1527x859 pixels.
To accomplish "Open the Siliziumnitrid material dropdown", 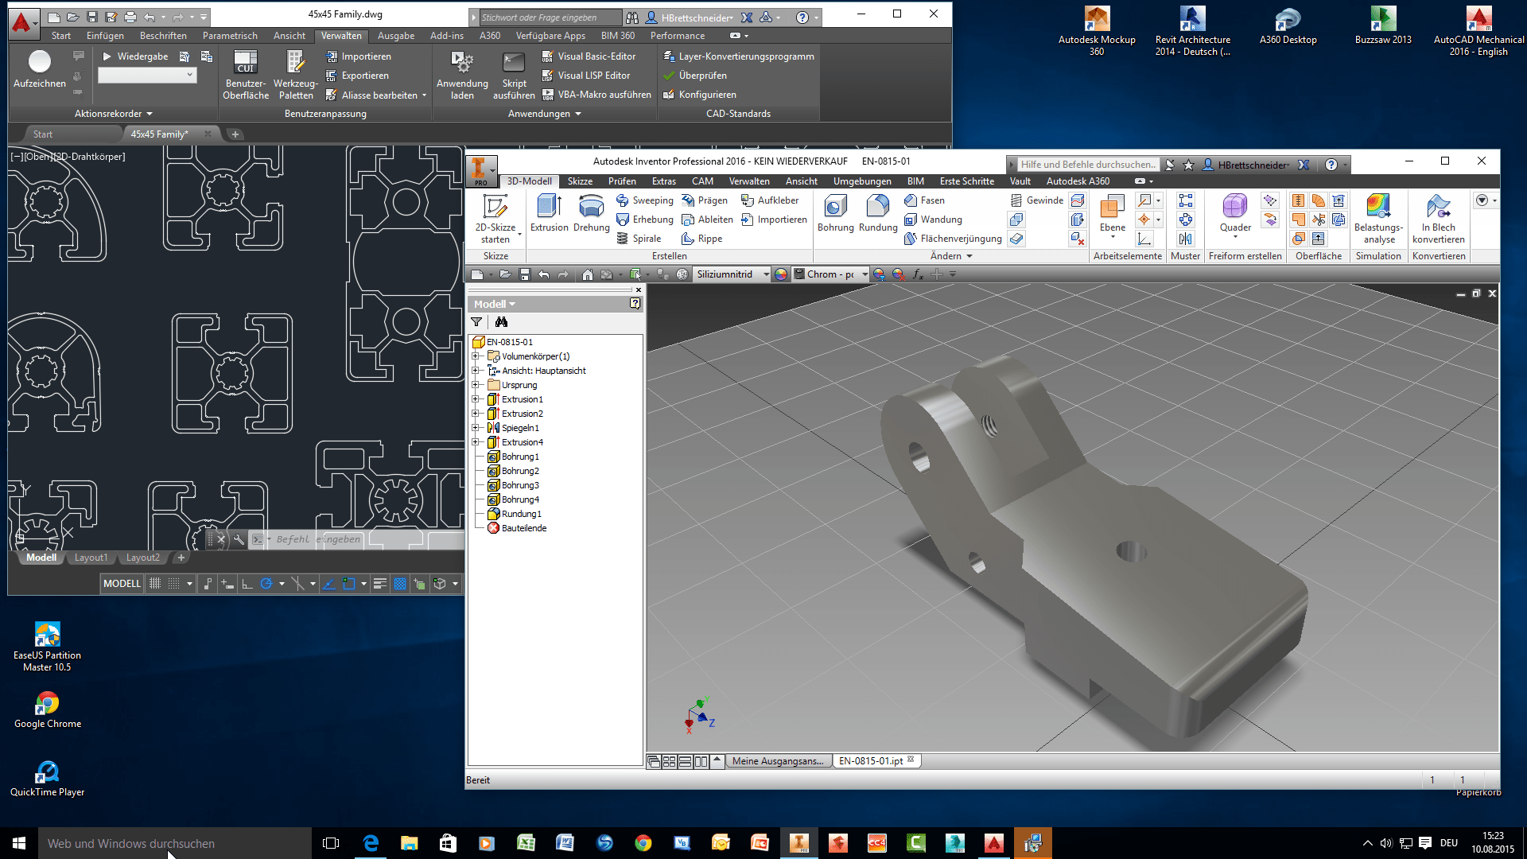I will (766, 274).
